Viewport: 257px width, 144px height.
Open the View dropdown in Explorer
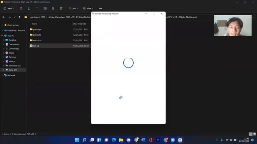[x=88, y=8]
